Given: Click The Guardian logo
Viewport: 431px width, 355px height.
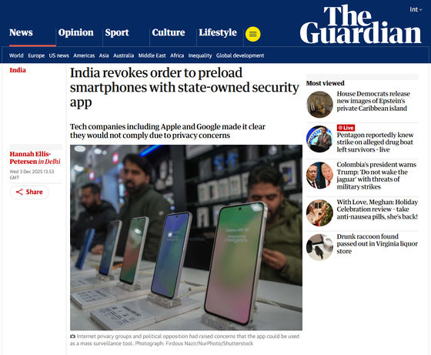Looking at the screenshot, I should pyautogui.click(x=360, y=25).
